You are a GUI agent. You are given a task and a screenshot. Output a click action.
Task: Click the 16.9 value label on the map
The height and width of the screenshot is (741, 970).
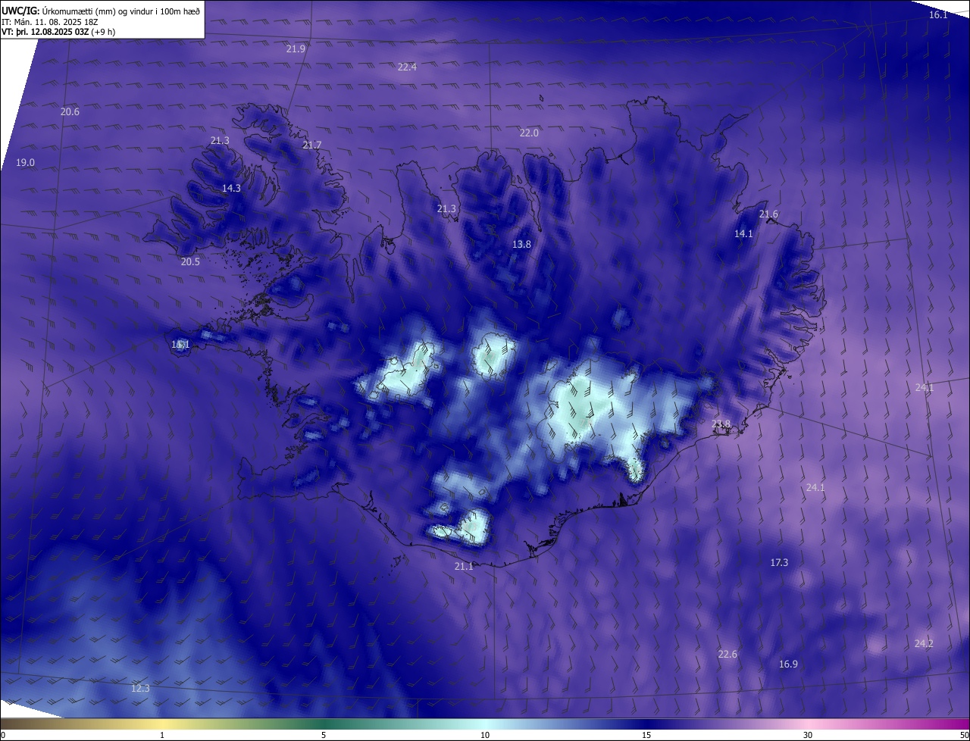pos(788,664)
